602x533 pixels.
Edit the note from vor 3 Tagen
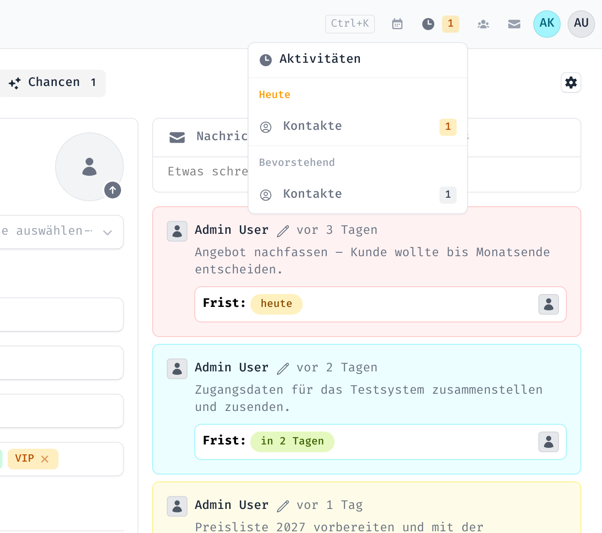tap(283, 231)
